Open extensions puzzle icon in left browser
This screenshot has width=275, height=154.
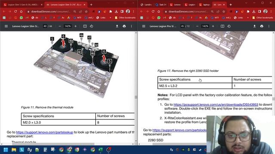coord(110,12)
